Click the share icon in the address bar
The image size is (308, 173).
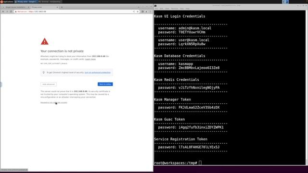click(134, 12)
